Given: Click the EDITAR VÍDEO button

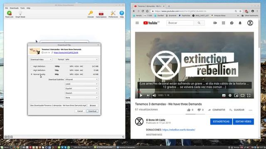Looking at the screenshot, I should tap(243, 122).
